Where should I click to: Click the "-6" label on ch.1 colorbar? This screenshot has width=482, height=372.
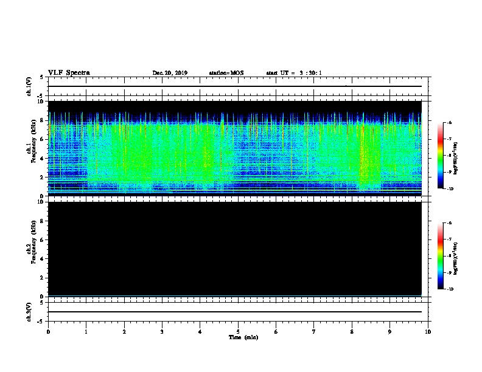point(449,123)
